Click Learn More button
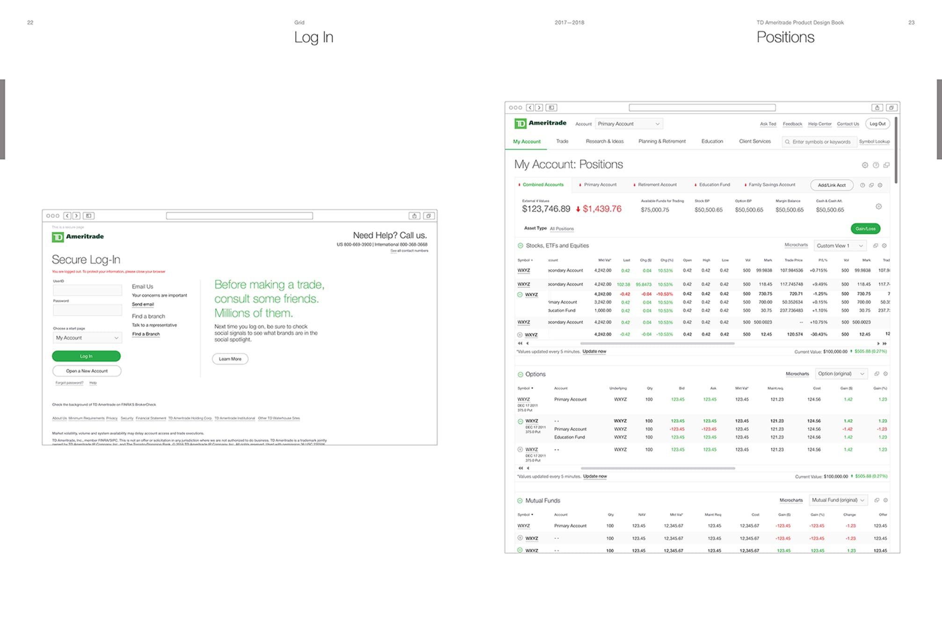Image resolution: width=942 pixels, height=639 pixels. [x=230, y=359]
